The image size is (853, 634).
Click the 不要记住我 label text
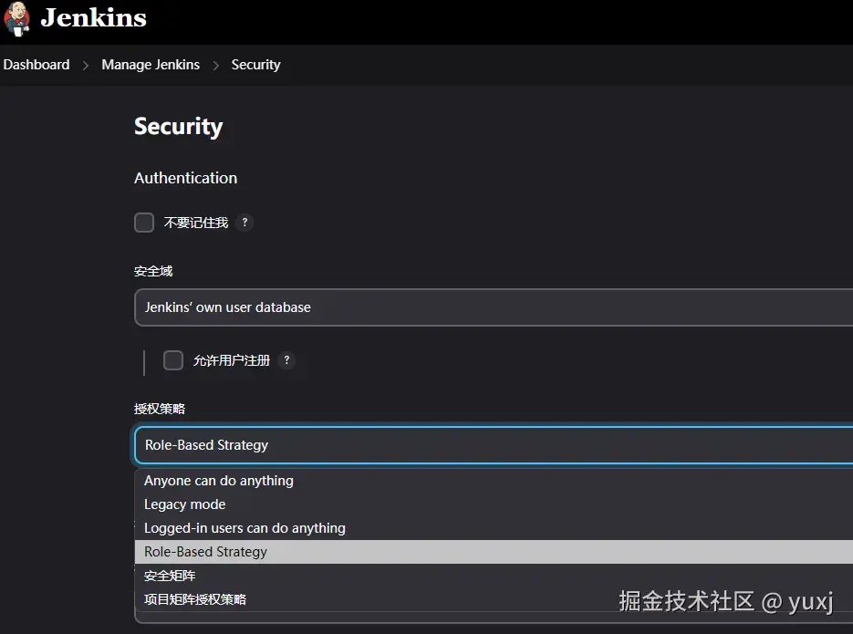(195, 223)
